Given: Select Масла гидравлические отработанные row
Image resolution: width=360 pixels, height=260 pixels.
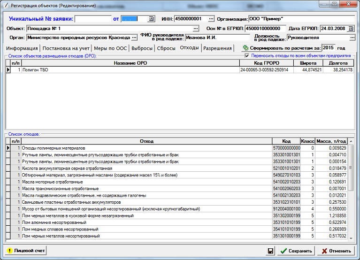Looking at the screenshot, I should click(176, 196).
